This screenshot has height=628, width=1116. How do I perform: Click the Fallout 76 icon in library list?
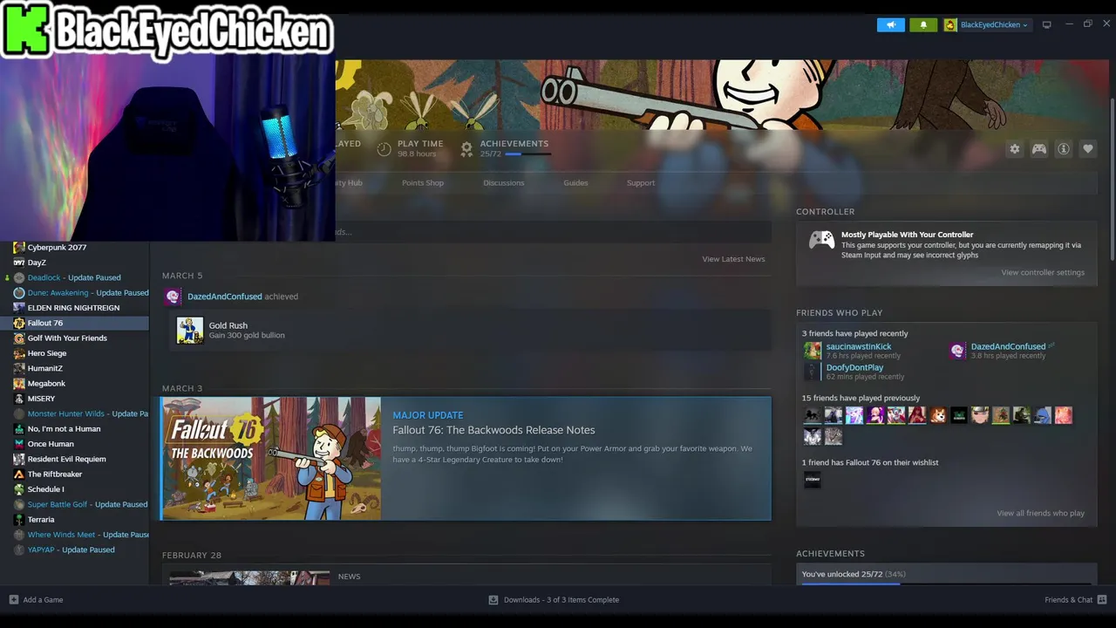(x=19, y=323)
